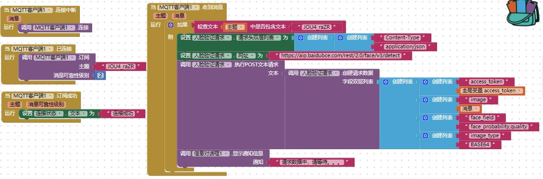The width and height of the screenshot is (543, 179).
Task: Open the 人脸验证请求 dropdown in the 网址 set block
Action: pos(211,55)
